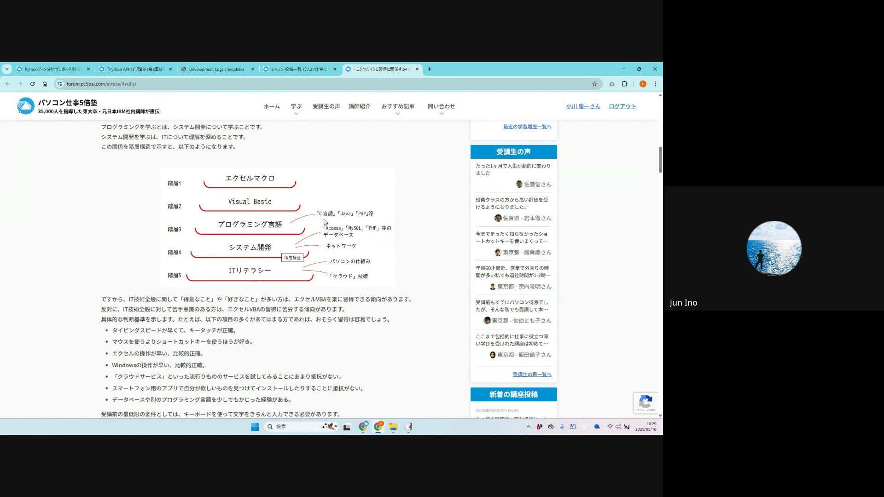Select 受講生の声 in navigation menu
The height and width of the screenshot is (497, 884).
click(326, 106)
